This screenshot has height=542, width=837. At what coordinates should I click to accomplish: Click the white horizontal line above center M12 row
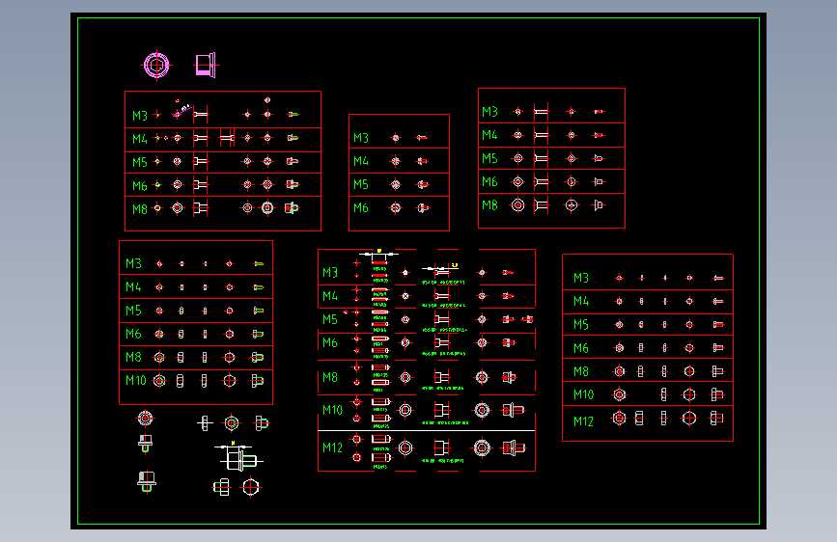click(426, 430)
